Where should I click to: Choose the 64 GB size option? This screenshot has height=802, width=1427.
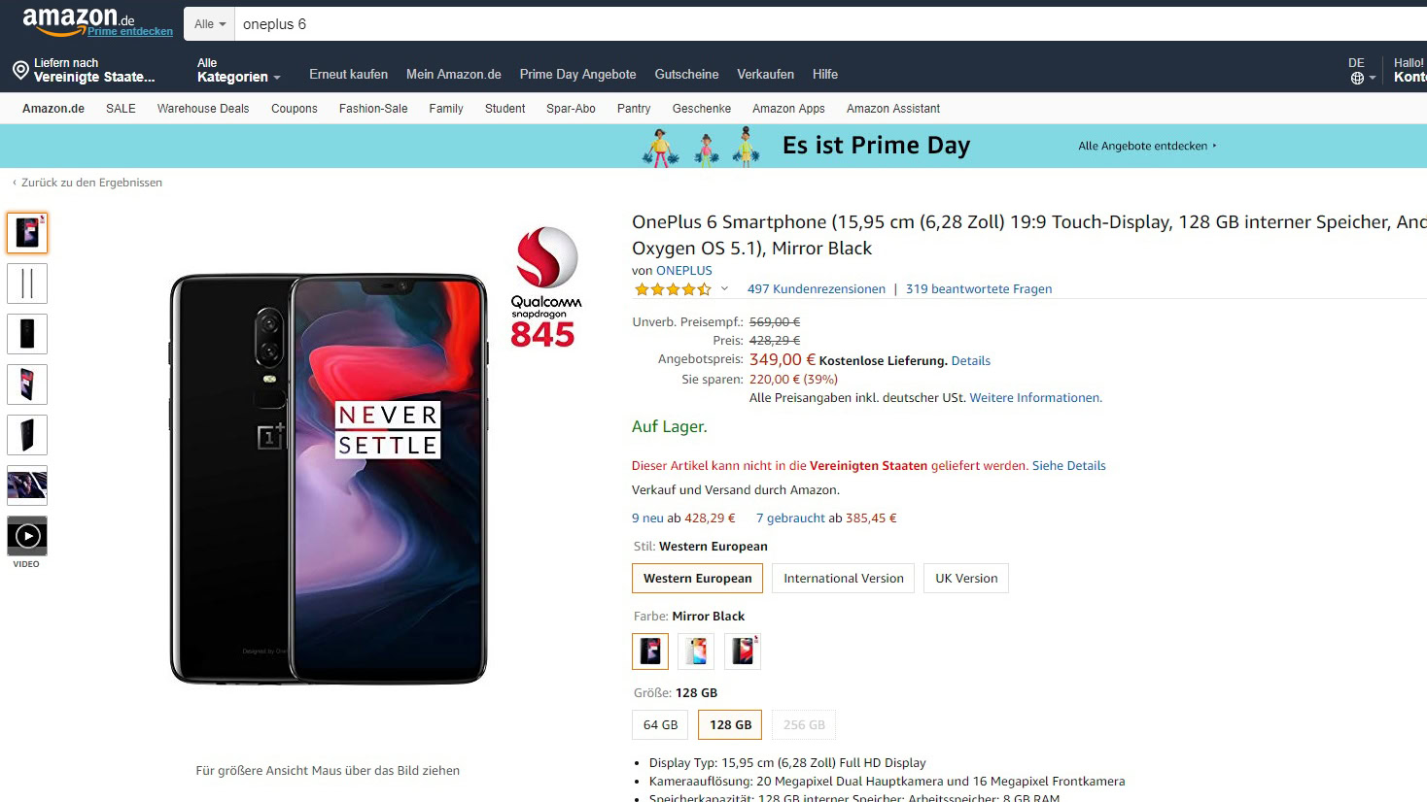click(660, 724)
